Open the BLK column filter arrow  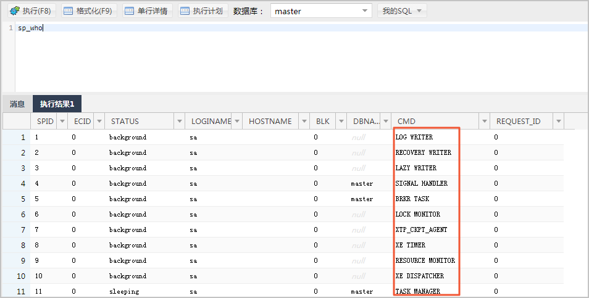(x=341, y=121)
